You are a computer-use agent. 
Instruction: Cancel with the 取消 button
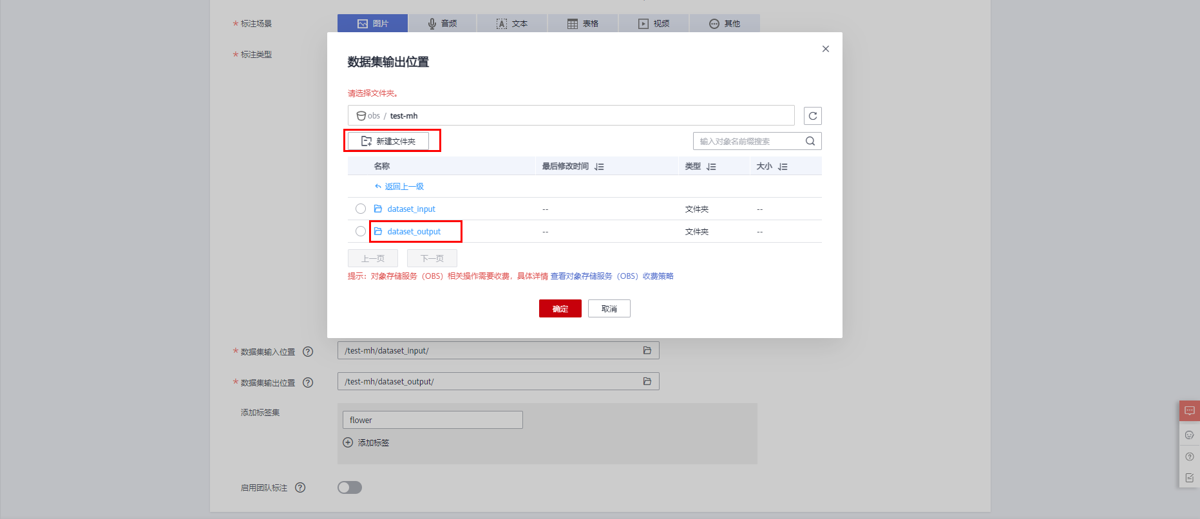pos(609,308)
